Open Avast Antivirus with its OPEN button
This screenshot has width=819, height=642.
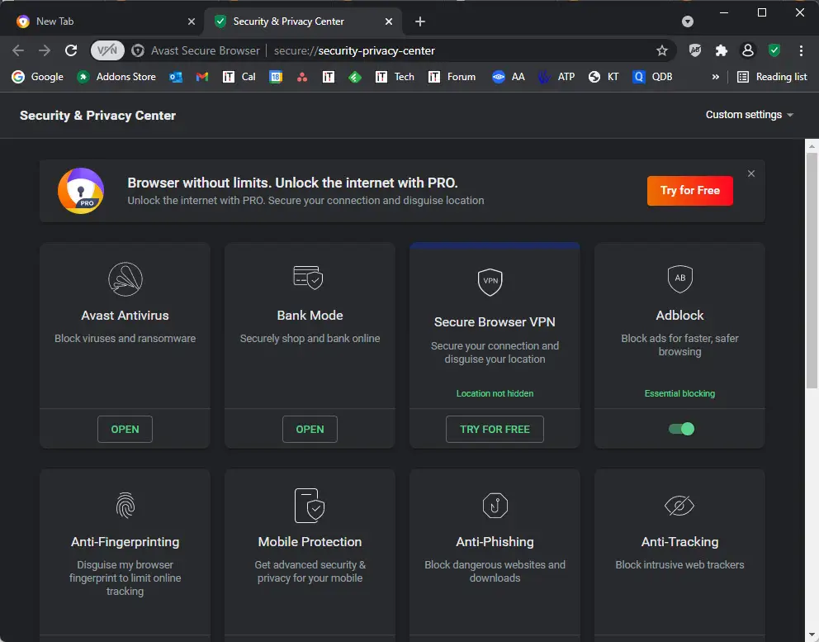[125, 429]
